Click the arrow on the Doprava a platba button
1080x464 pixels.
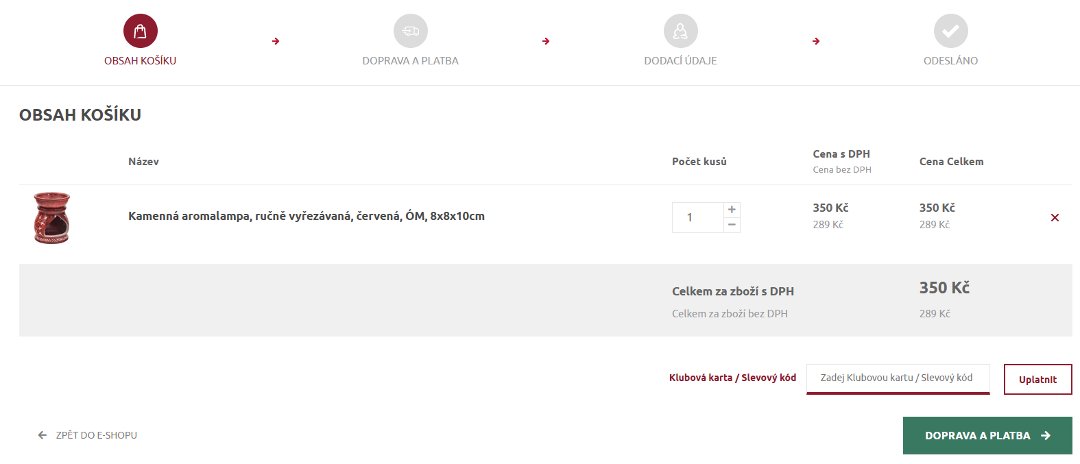[x=1046, y=436]
